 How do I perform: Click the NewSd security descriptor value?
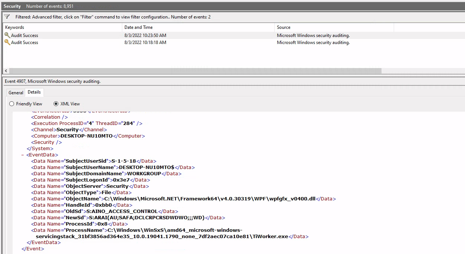click(x=145, y=217)
